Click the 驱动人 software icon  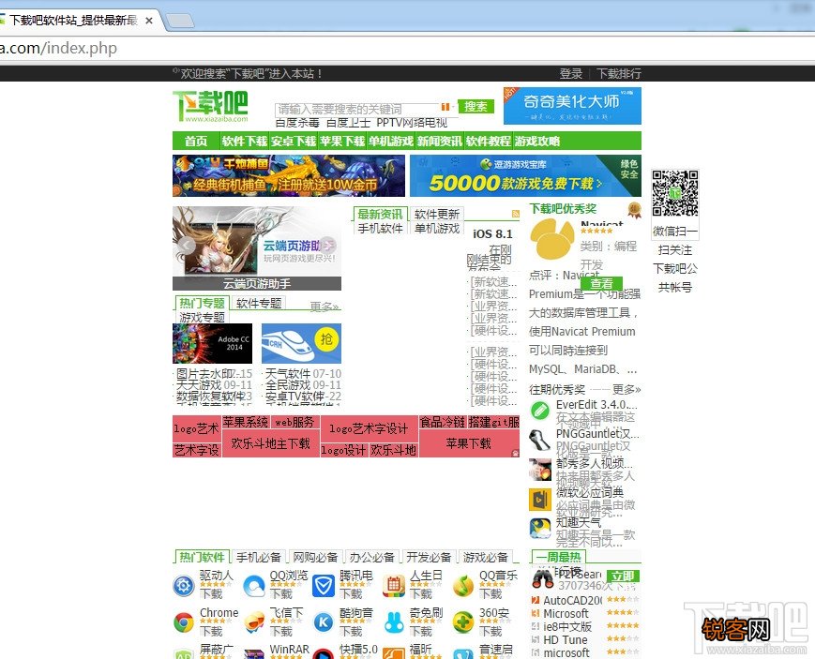tap(184, 586)
